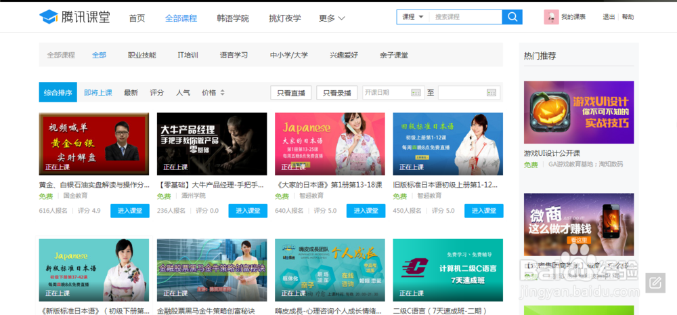
Task: Select the 全部 category filter
Action: click(99, 56)
